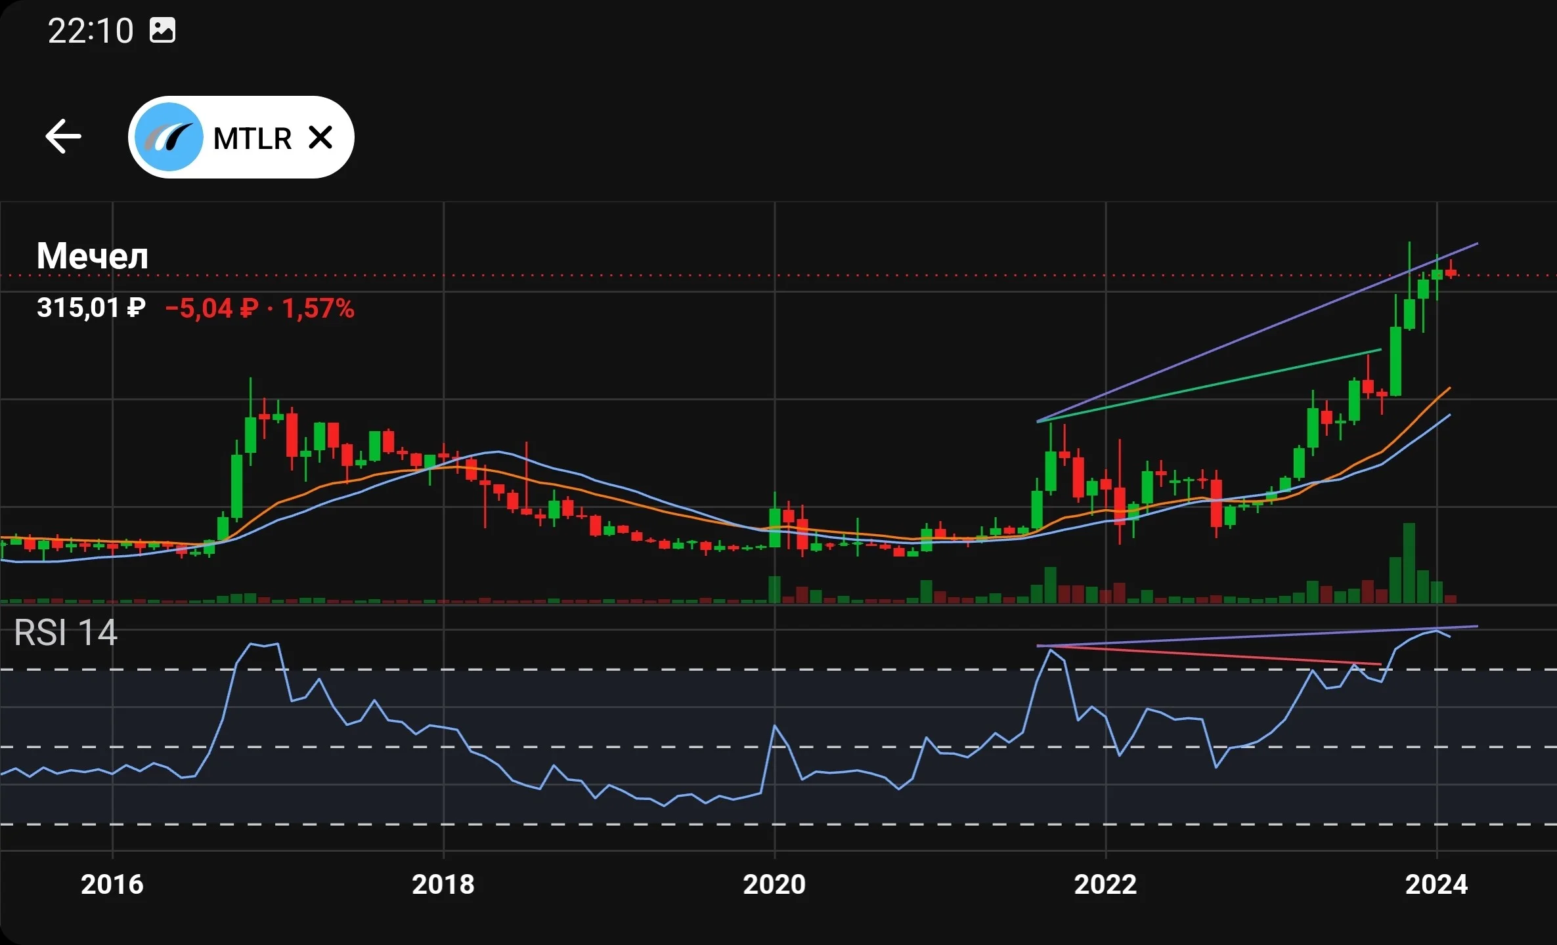This screenshot has height=945, width=1557.
Task: Select the 2024 time axis marker
Action: pyautogui.click(x=1436, y=884)
